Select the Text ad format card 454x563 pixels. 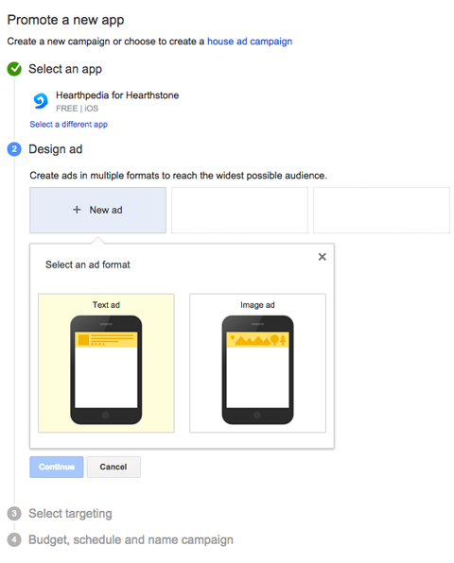pos(106,363)
